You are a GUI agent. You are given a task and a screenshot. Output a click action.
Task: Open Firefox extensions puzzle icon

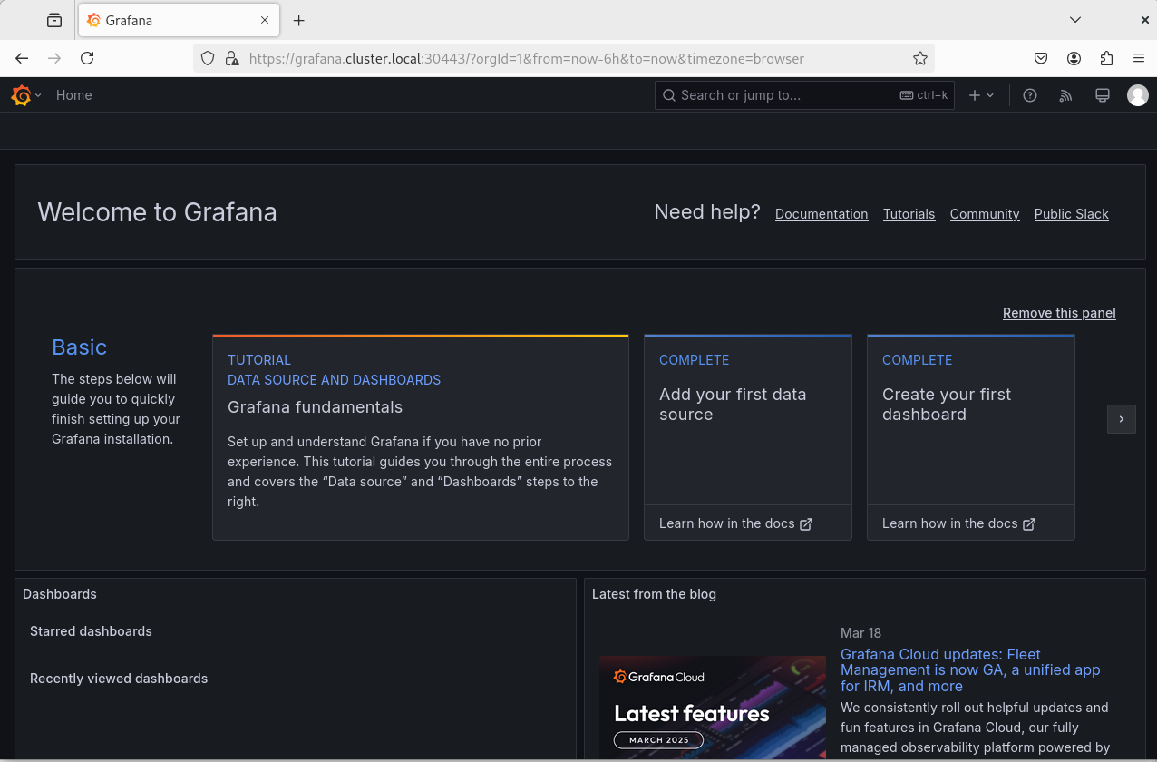tap(1105, 58)
